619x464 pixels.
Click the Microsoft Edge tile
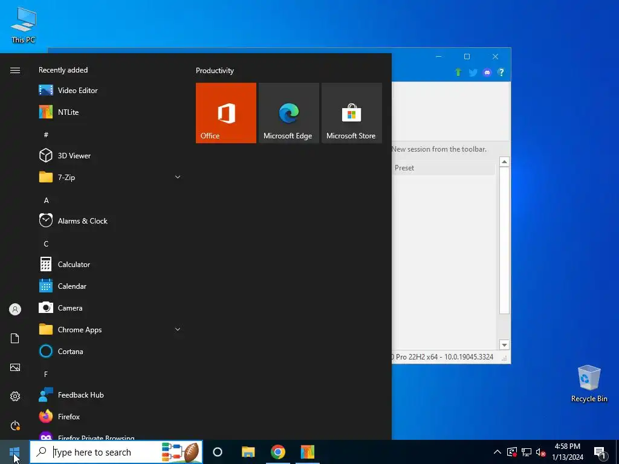pos(288,113)
